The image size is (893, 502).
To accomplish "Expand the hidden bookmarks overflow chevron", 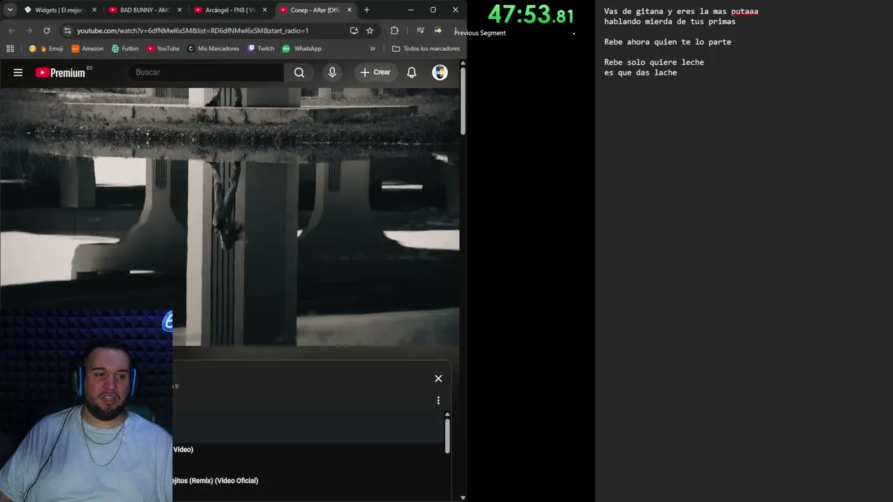I will click(x=373, y=49).
